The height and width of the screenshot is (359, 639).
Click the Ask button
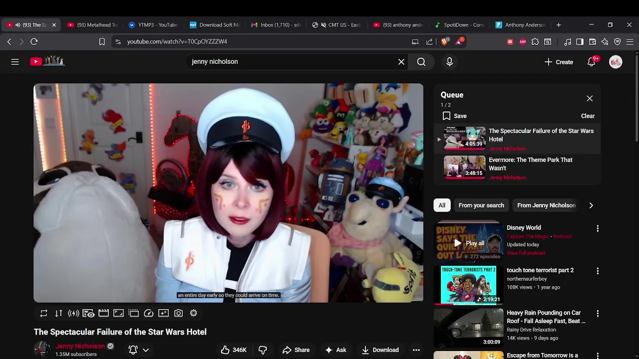tap(335, 350)
